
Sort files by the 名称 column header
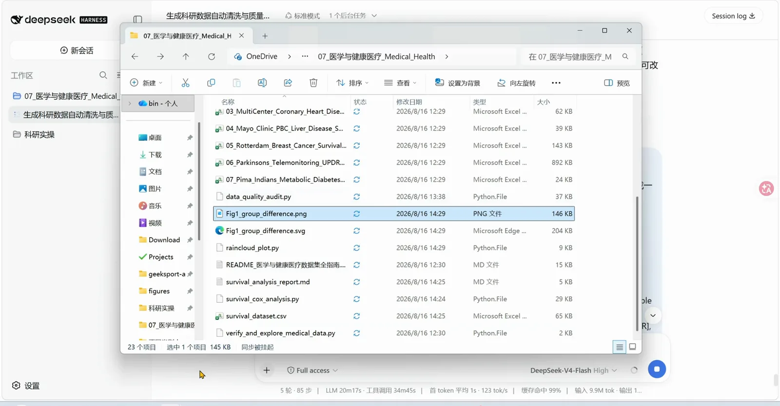tap(228, 102)
